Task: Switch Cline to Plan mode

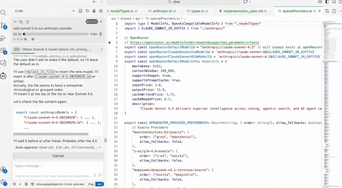Action: 91,184
